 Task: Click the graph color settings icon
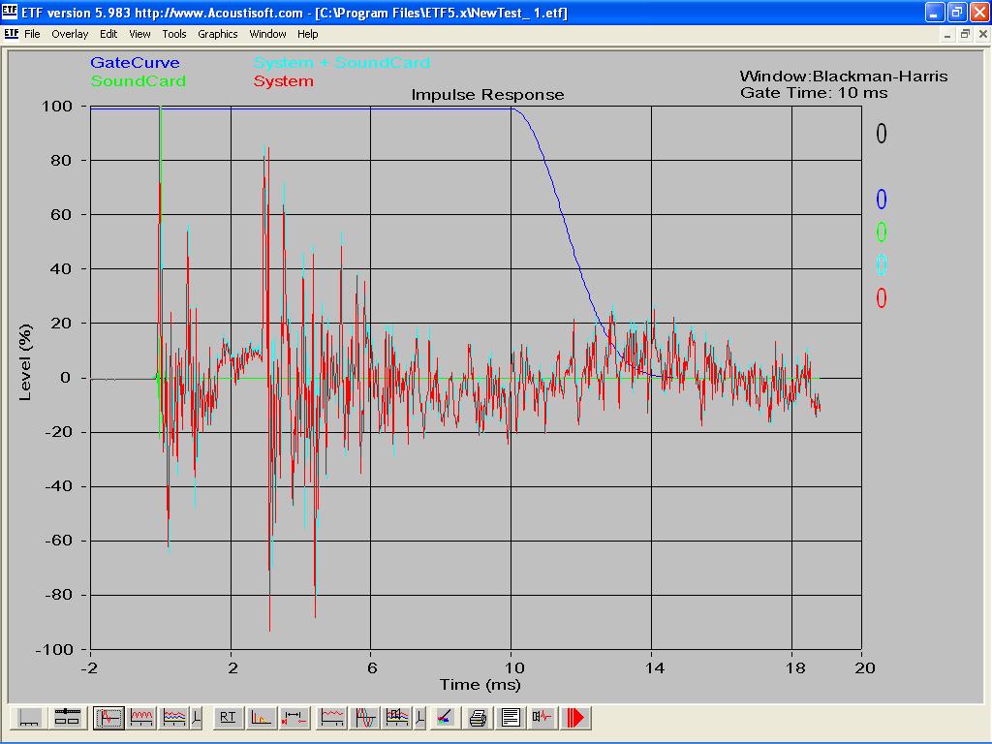[445, 718]
